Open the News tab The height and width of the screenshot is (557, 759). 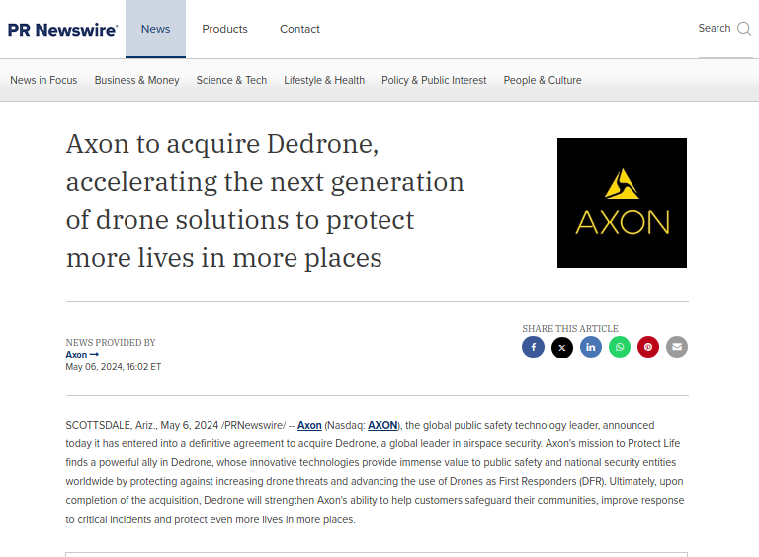point(155,29)
